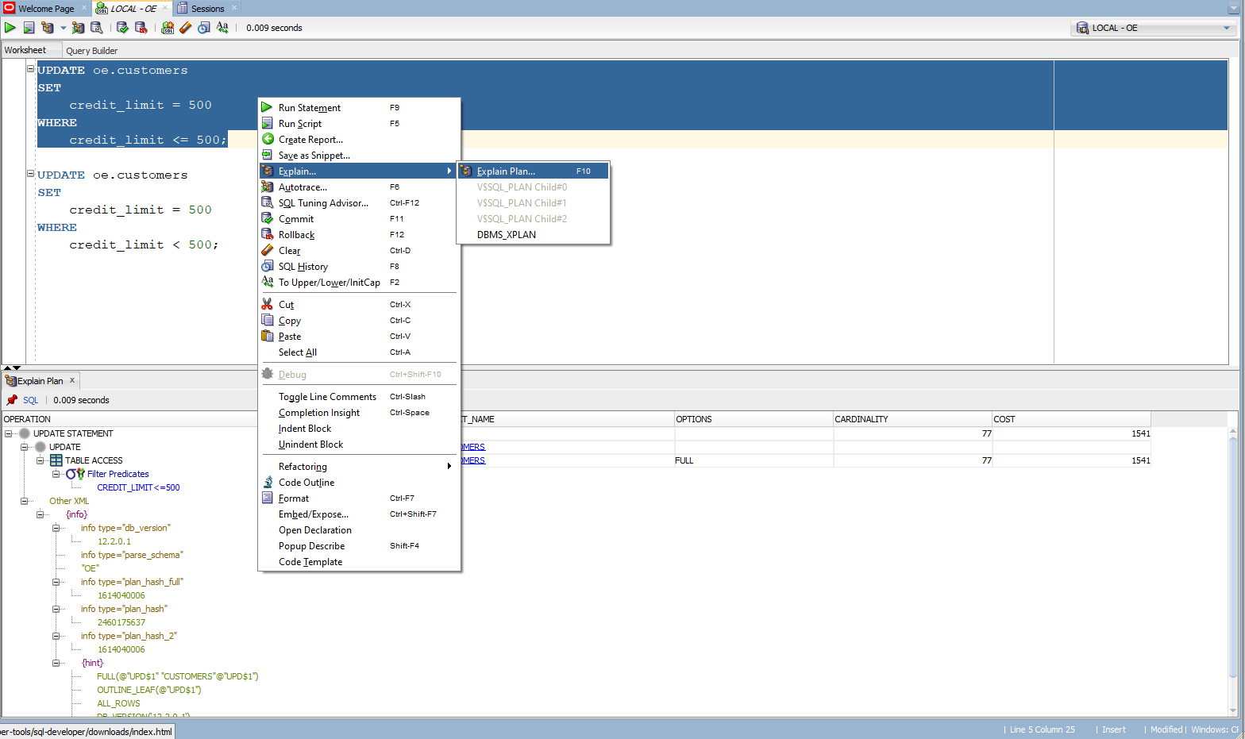Choose Clear in the context menu
This screenshot has width=1245, height=739.
(360, 251)
